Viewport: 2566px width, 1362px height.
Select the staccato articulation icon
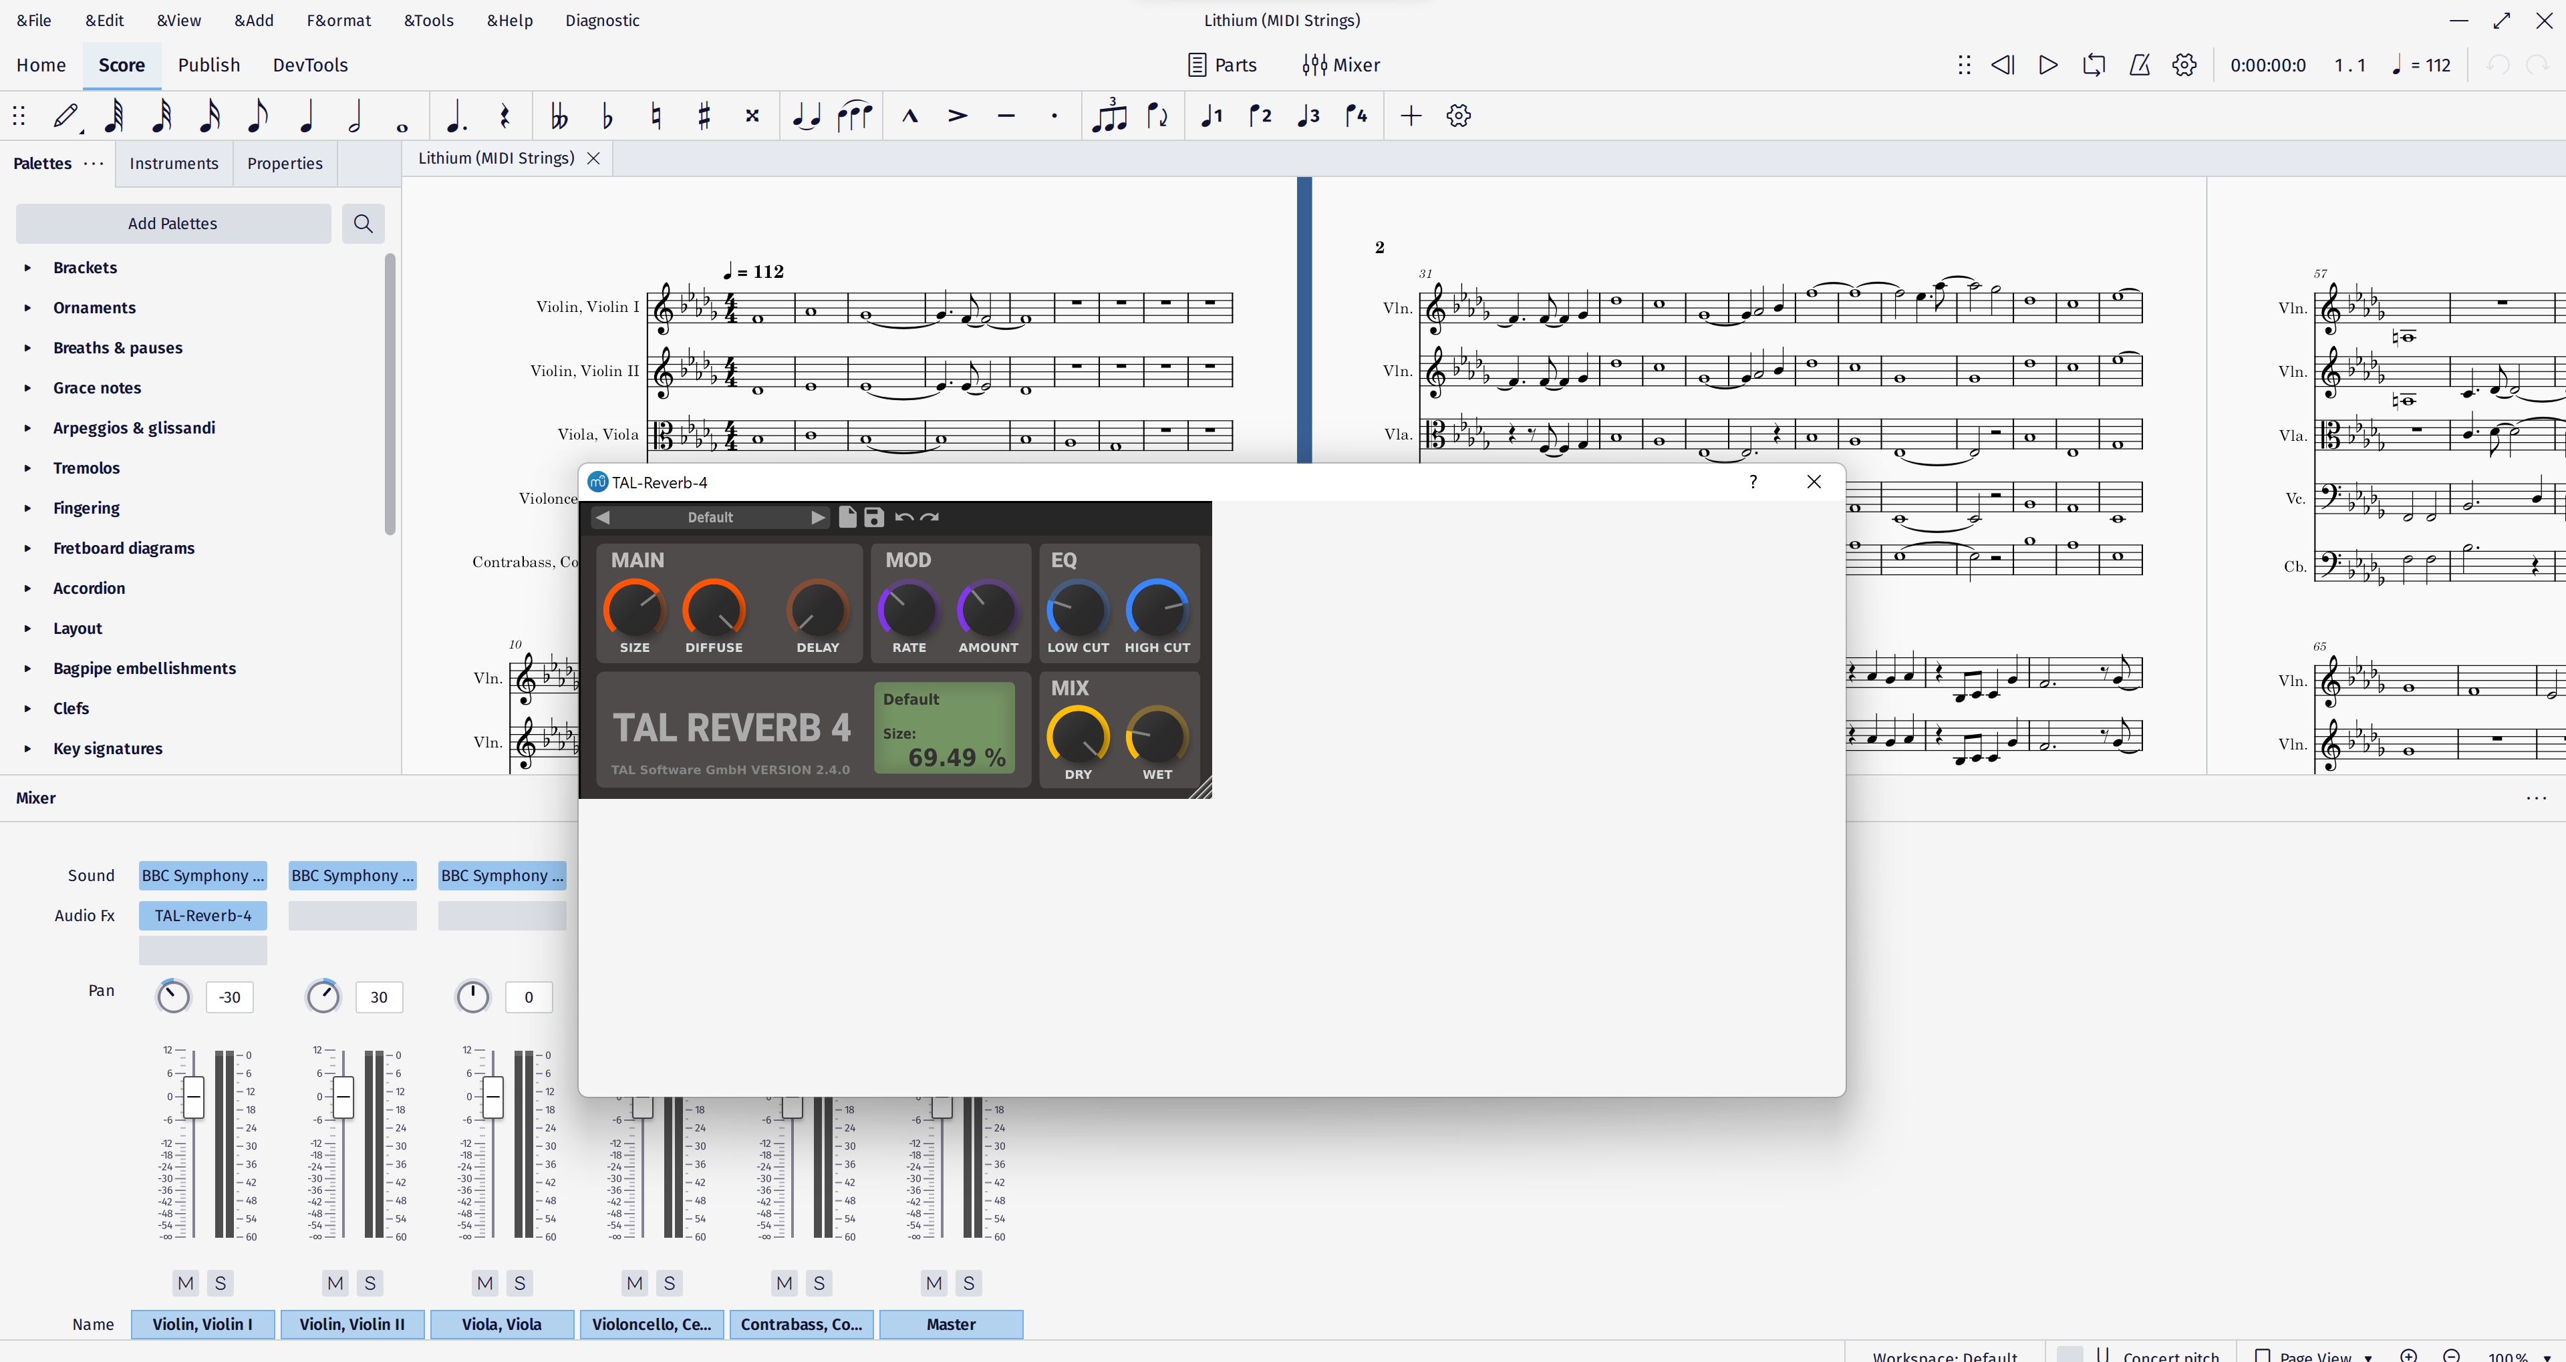1054,116
